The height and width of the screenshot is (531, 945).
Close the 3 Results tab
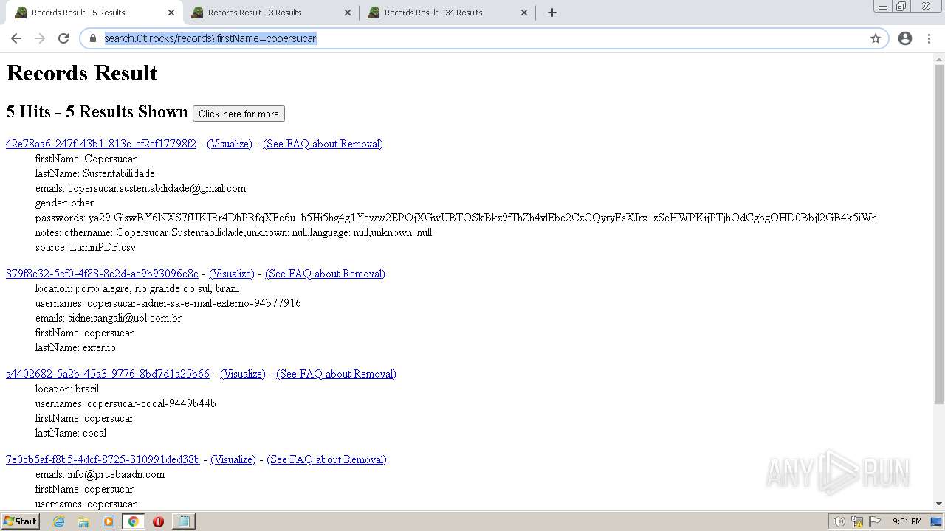point(348,13)
